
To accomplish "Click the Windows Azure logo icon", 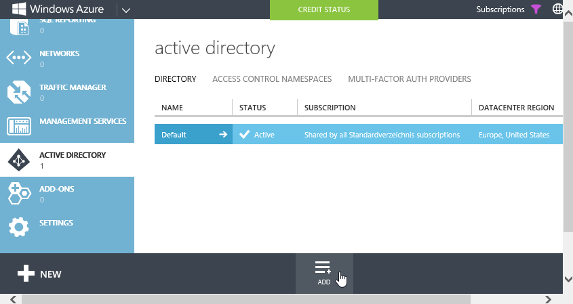I will click(19, 9).
